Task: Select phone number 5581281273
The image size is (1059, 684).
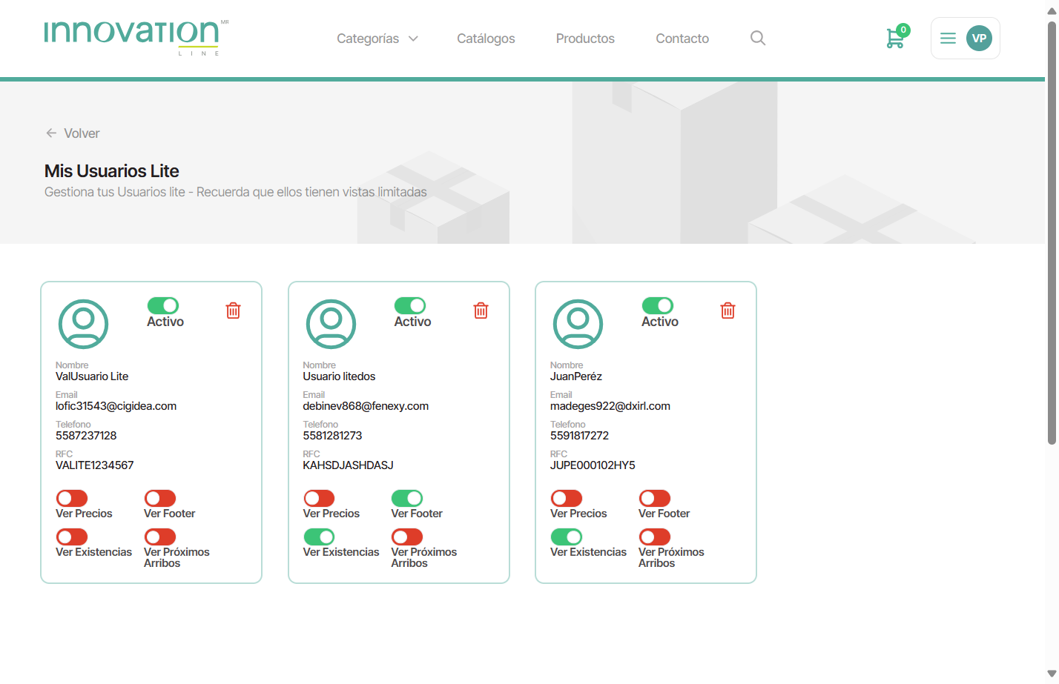Action: pyautogui.click(x=332, y=436)
